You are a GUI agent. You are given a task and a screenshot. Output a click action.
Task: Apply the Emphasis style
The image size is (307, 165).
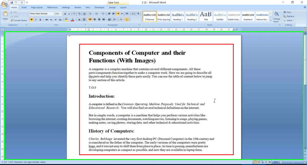[x=248, y=16]
